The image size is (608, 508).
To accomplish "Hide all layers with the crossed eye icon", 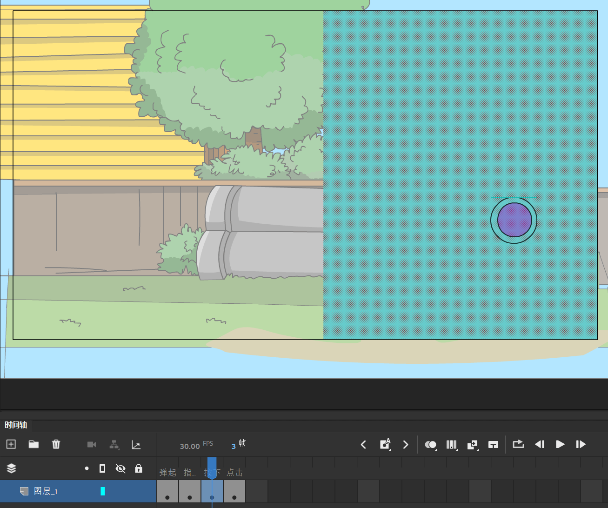I will click(x=120, y=468).
